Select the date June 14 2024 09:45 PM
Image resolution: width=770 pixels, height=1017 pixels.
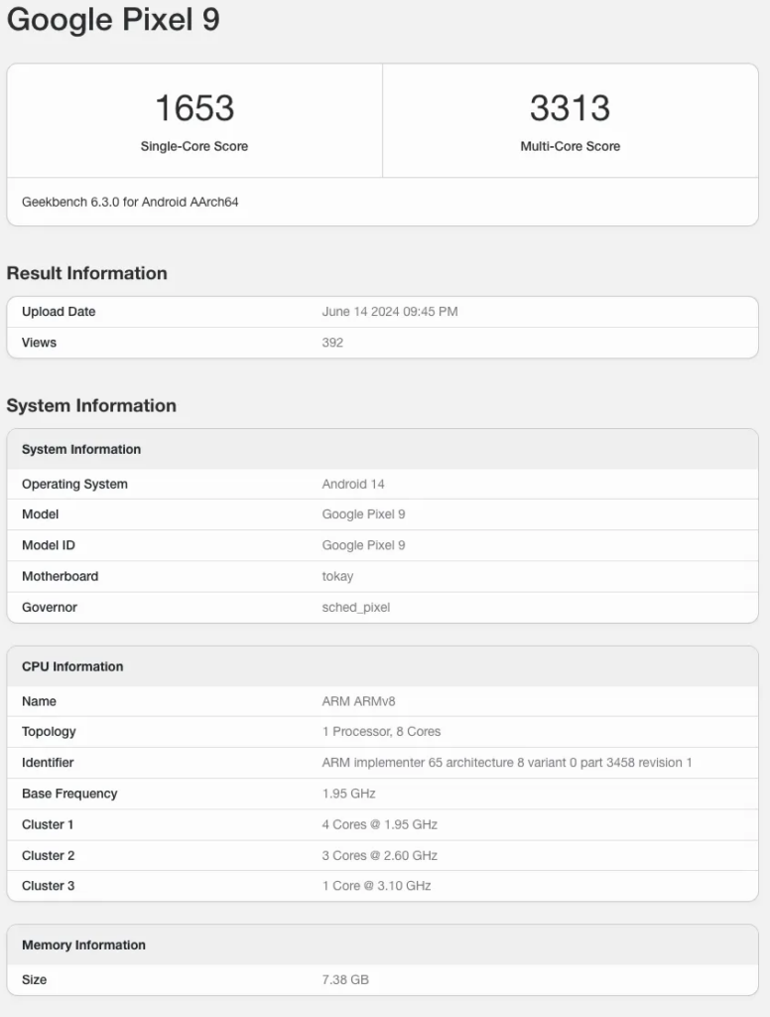pyautogui.click(x=390, y=311)
